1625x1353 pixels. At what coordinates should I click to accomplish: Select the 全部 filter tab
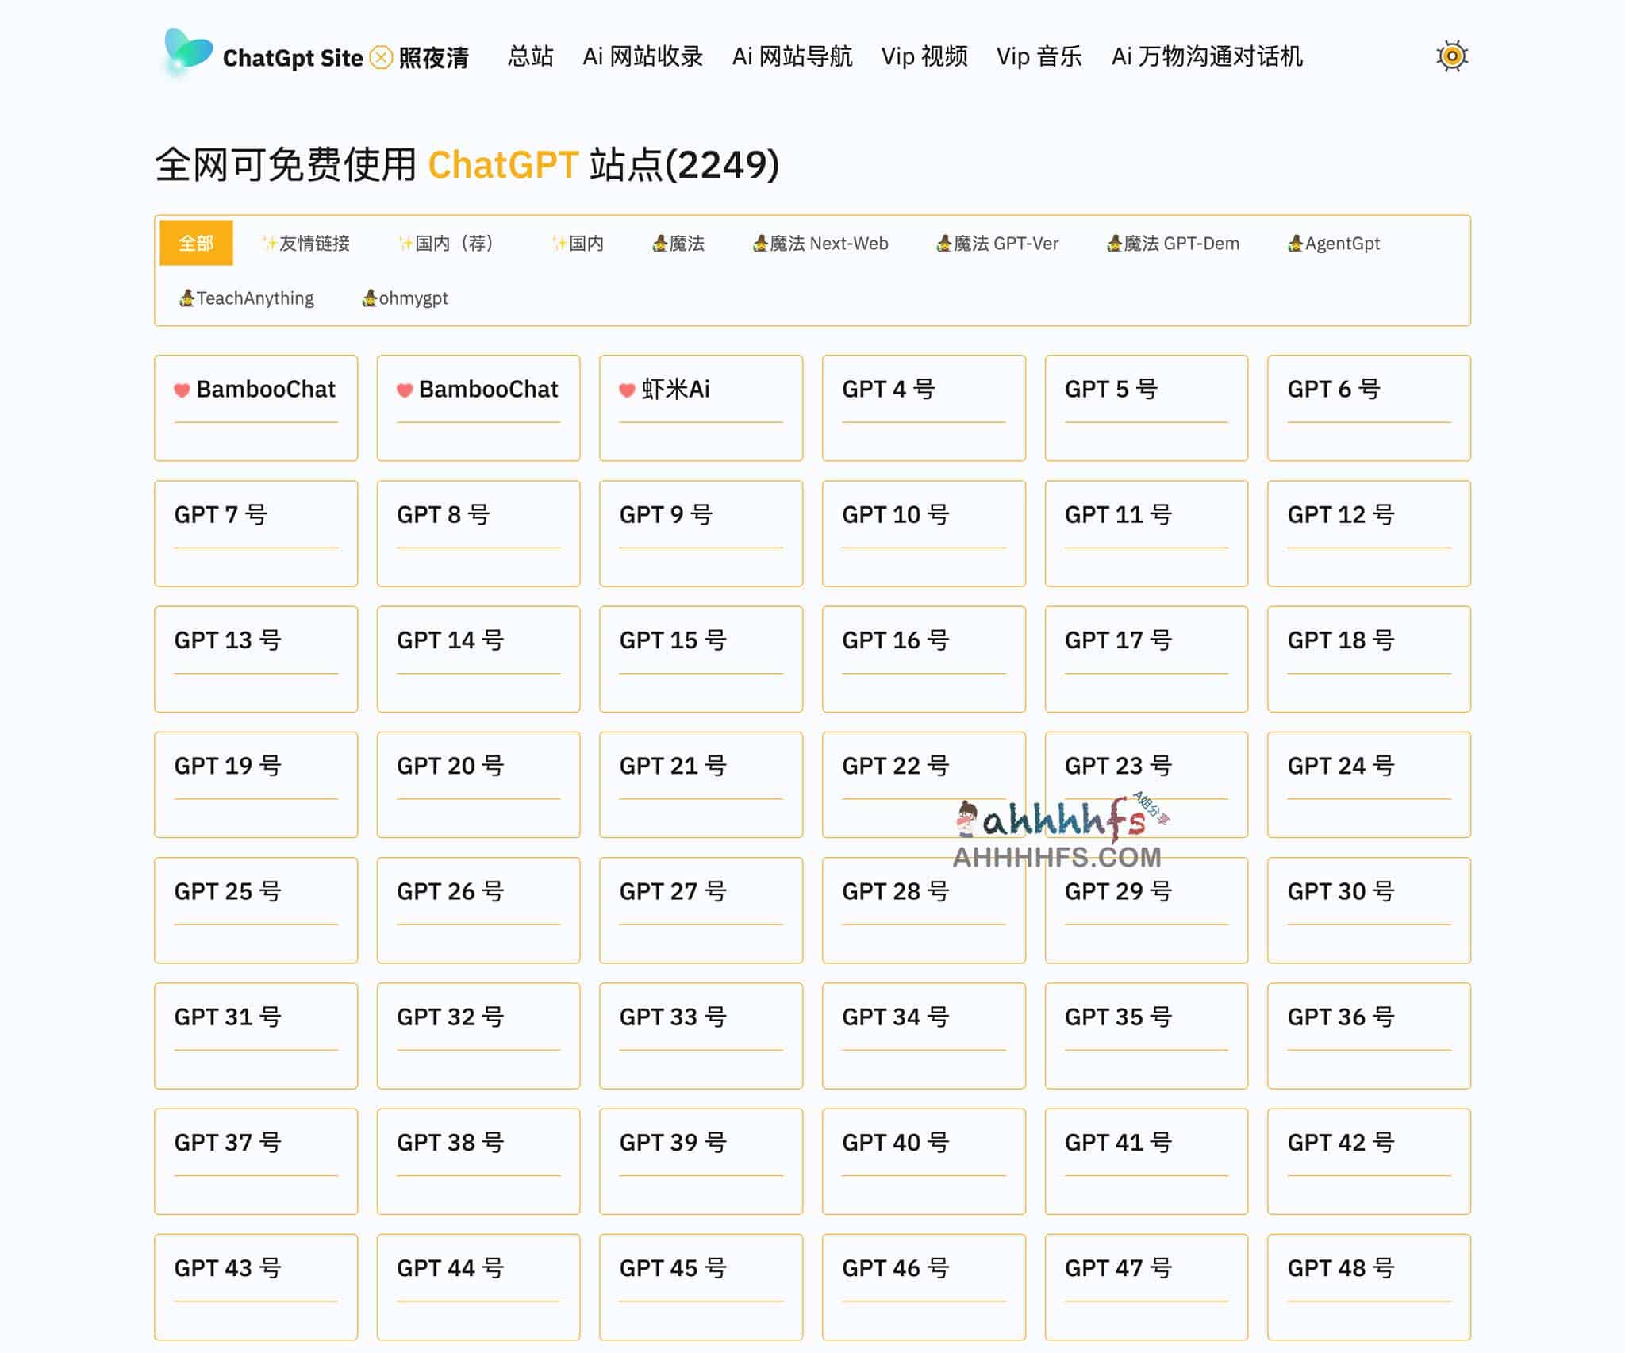(196, 244)
